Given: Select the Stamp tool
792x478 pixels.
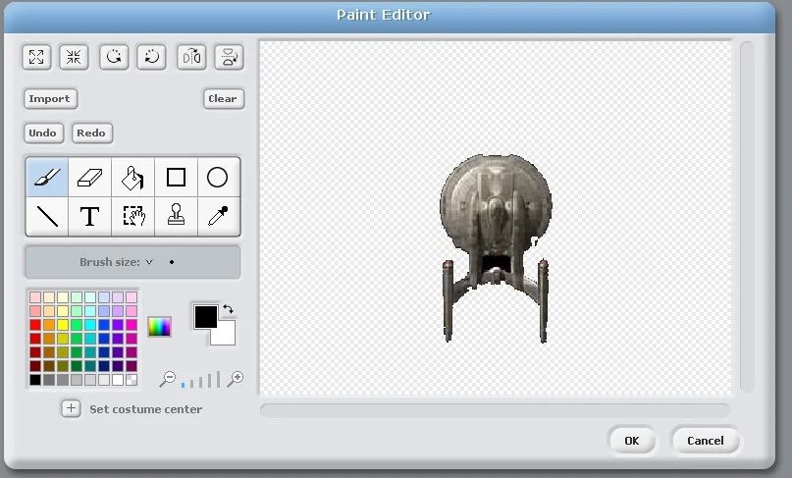Looking at the screenshot, I should click(176, 216).
